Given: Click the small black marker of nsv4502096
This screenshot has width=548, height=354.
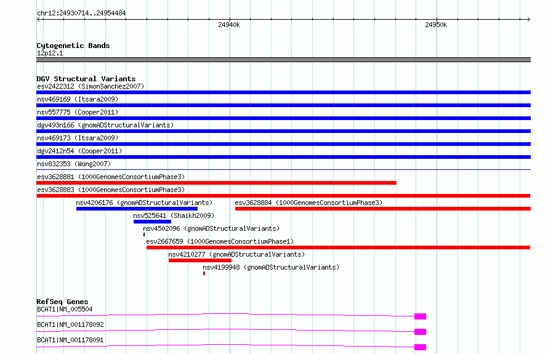Looking at the screenshot, I should click(x=144, y=235).
